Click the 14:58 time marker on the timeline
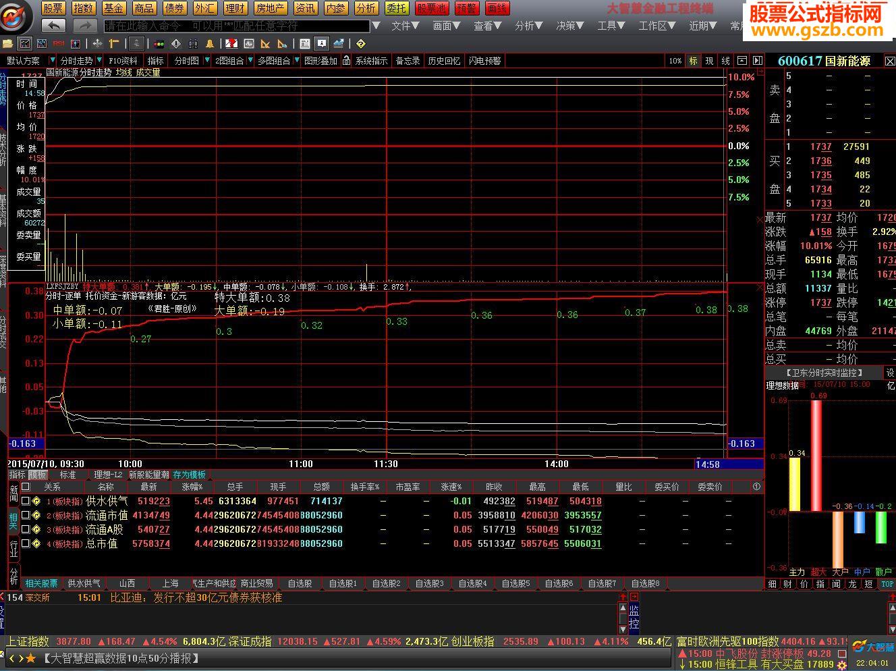Viewport: 896px width, 671px height. [x=708, y=464]
